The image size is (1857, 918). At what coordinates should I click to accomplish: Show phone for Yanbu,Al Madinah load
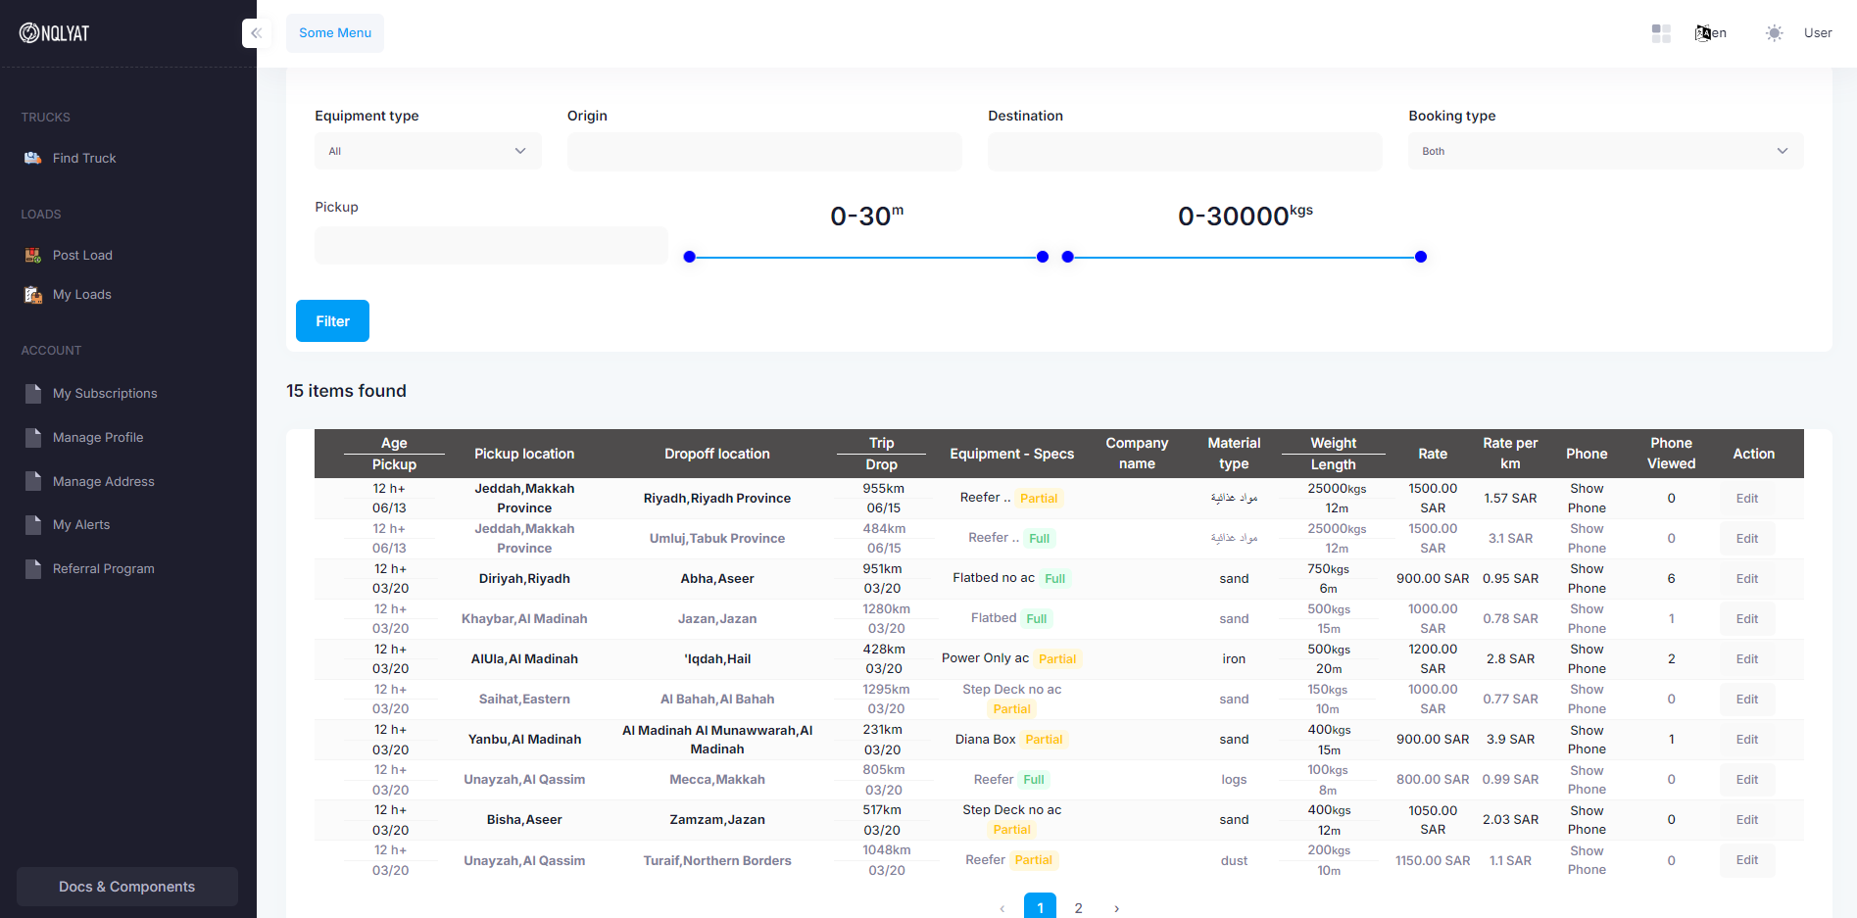[1586, 740]
